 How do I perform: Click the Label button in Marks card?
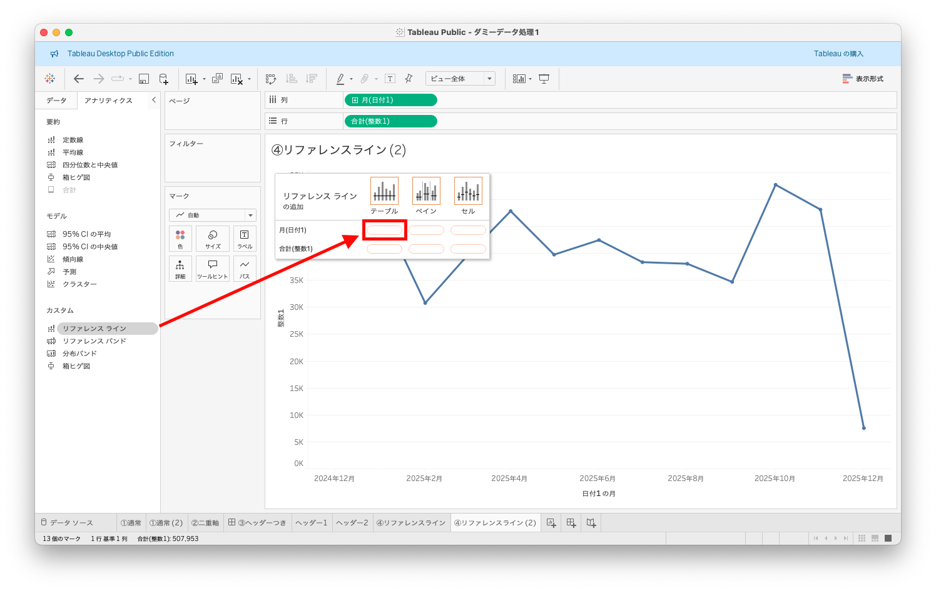[x=245, y=239]
